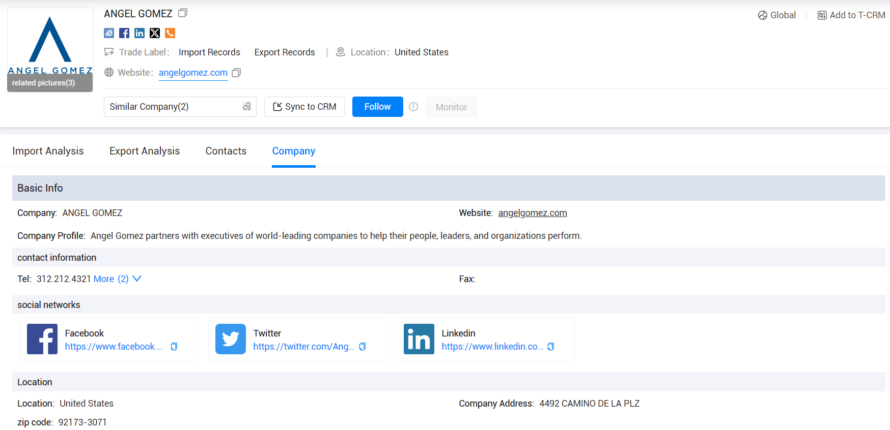Click the orange phone icon in header
The image size is (890, 430).
(x=170, y=33)
